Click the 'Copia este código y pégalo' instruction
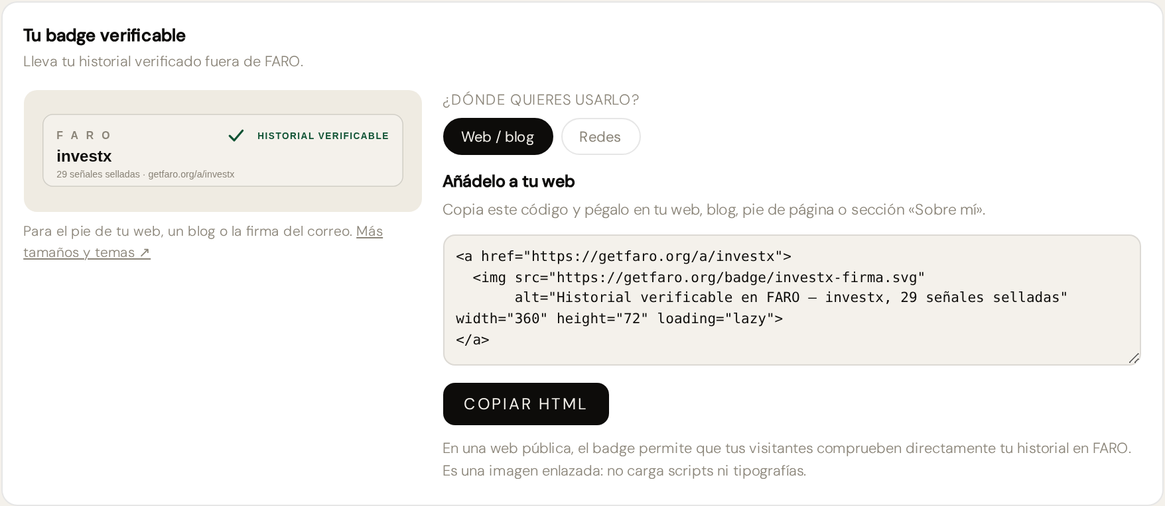 point(714,210)
